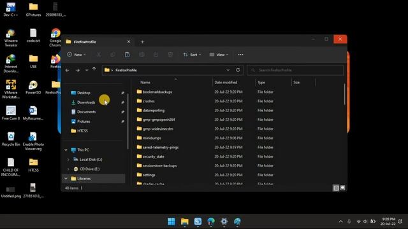Show hidden system tray icons chevron
Viewport: 408px width, 229px height.
point(340,221)
